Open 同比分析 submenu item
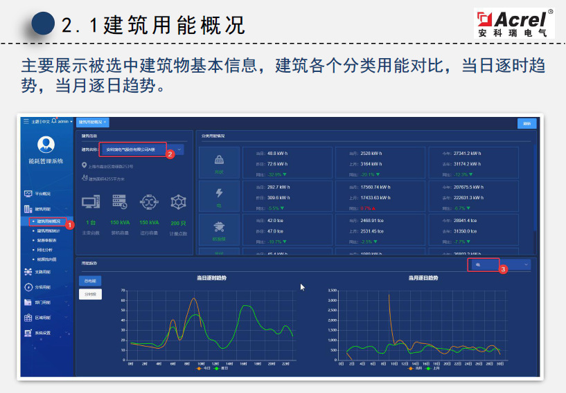The height and width of the screenshot is (393, 566). [x=45, y=250]
